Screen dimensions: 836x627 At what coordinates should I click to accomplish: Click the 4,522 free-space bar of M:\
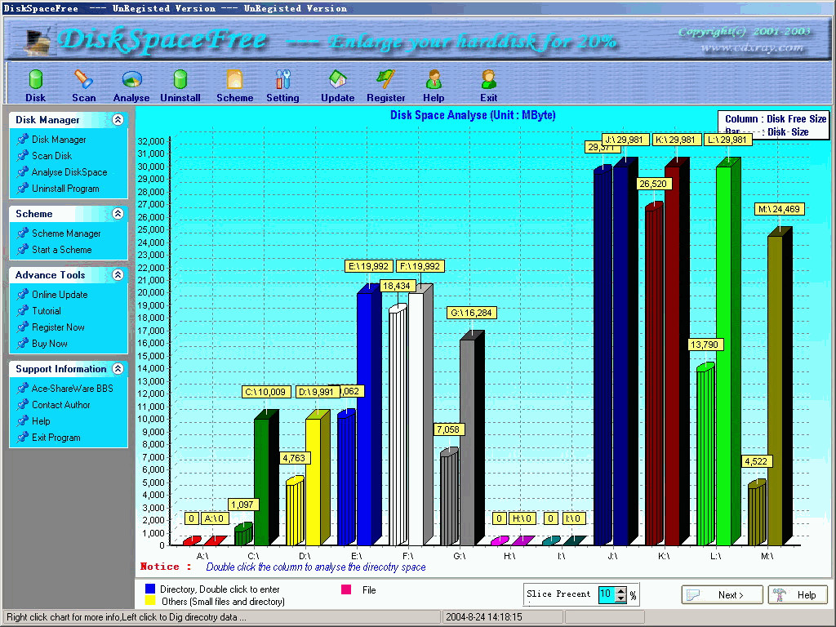pos(757,513)
